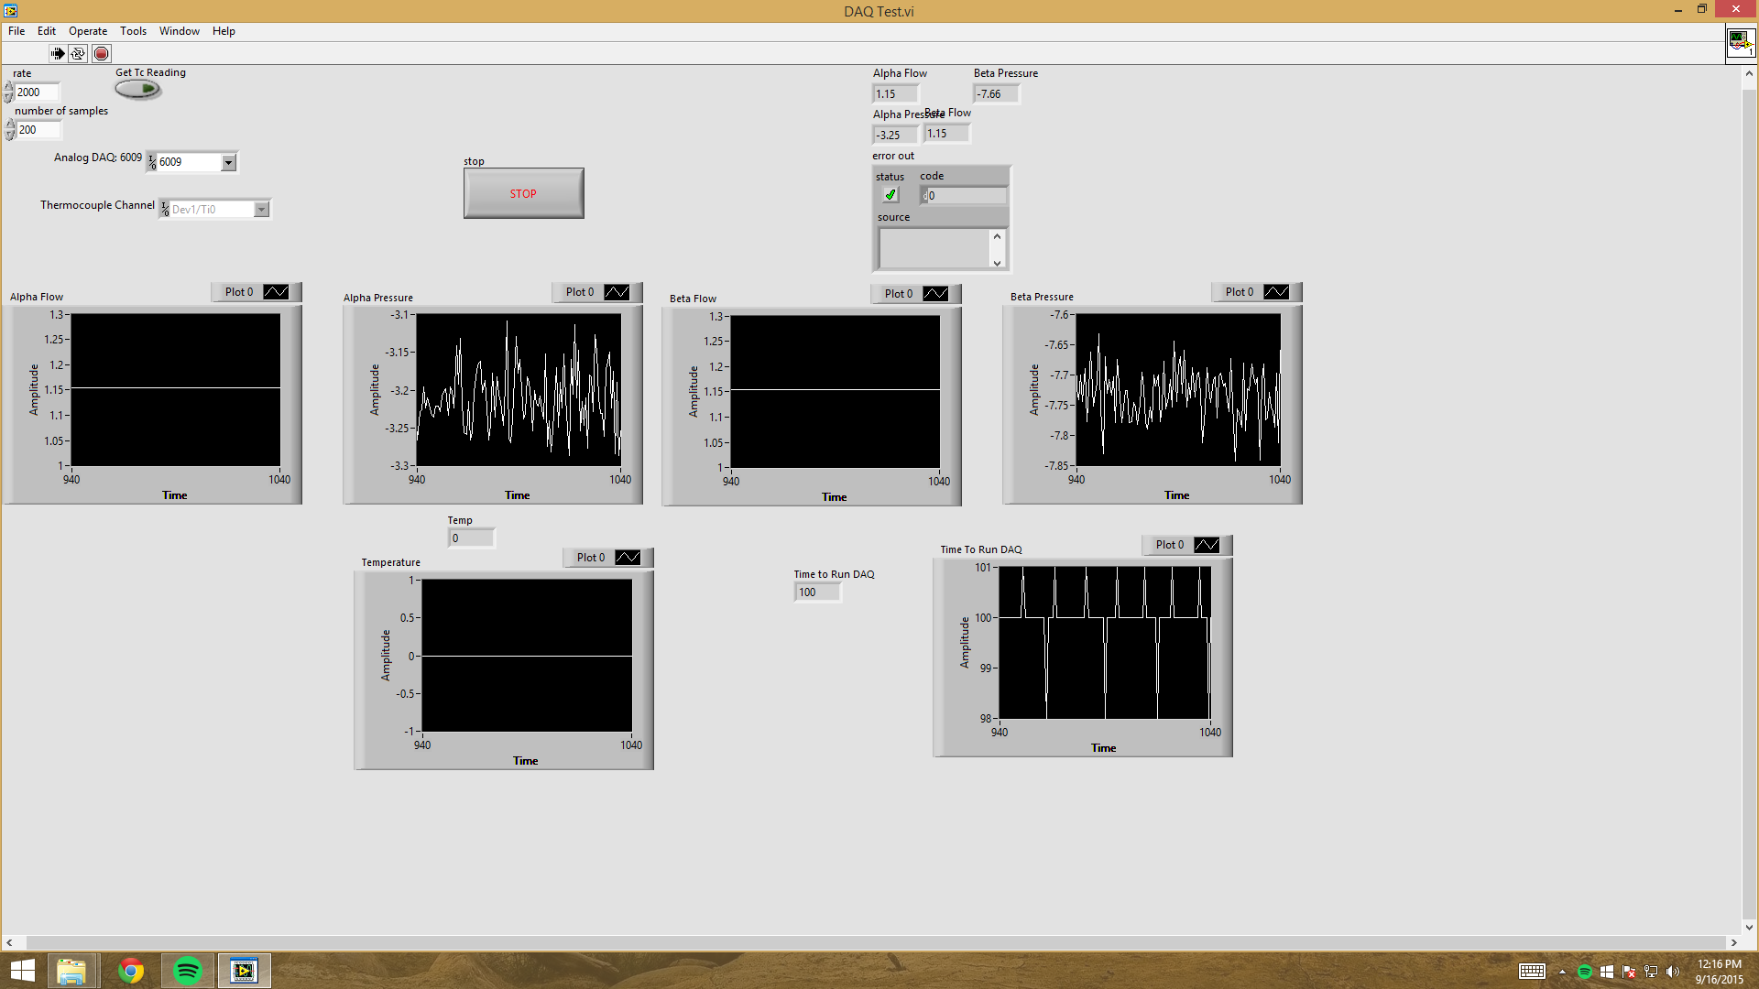Click the green status checkmark indicator
This screenshot has height=989, width=1759.
890,195
